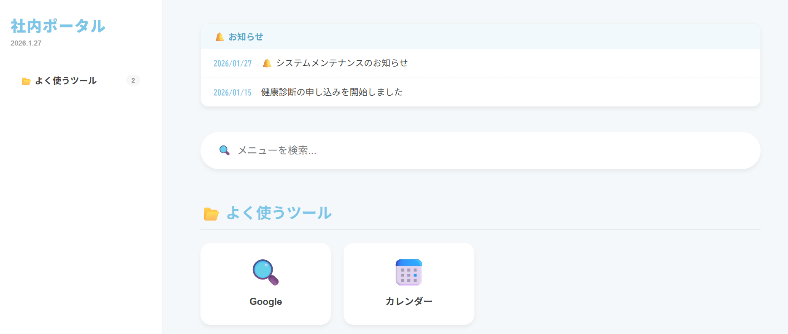Click the お知らせ header title text
788x334 pixels.
246,37
